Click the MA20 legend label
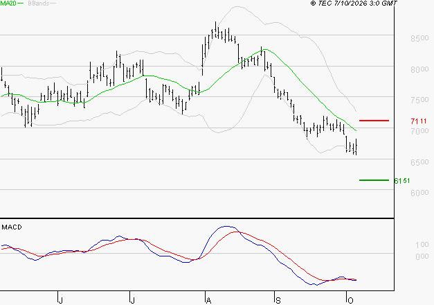 click(x=8, y=3)
